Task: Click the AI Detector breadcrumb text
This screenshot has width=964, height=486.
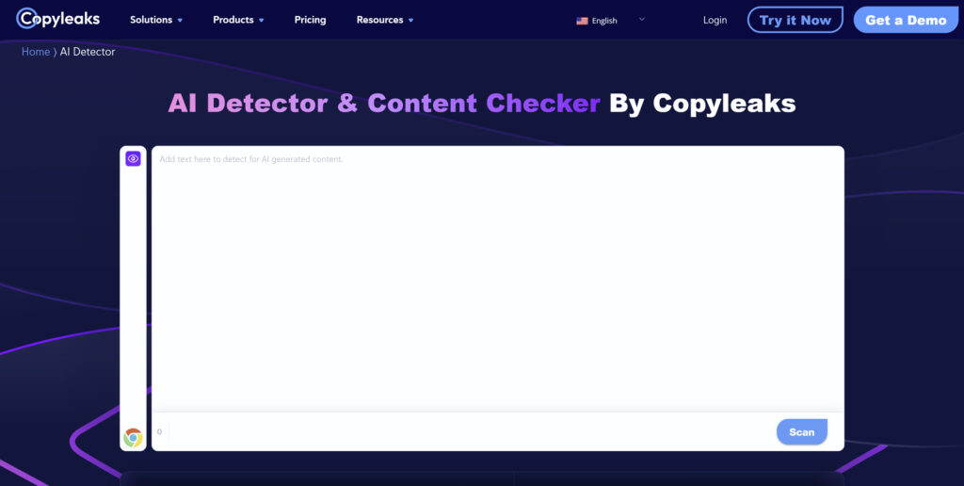Action: pos(88,52)
